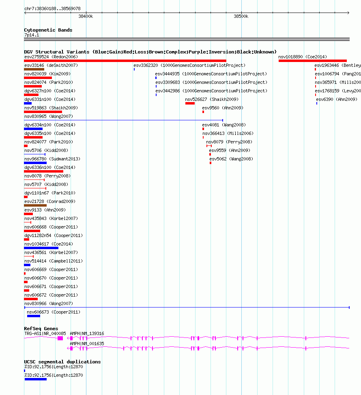Open nsv8078 (Perry2008) variant
Viewport: 361px width, 395px height.
tap(47, 176)
